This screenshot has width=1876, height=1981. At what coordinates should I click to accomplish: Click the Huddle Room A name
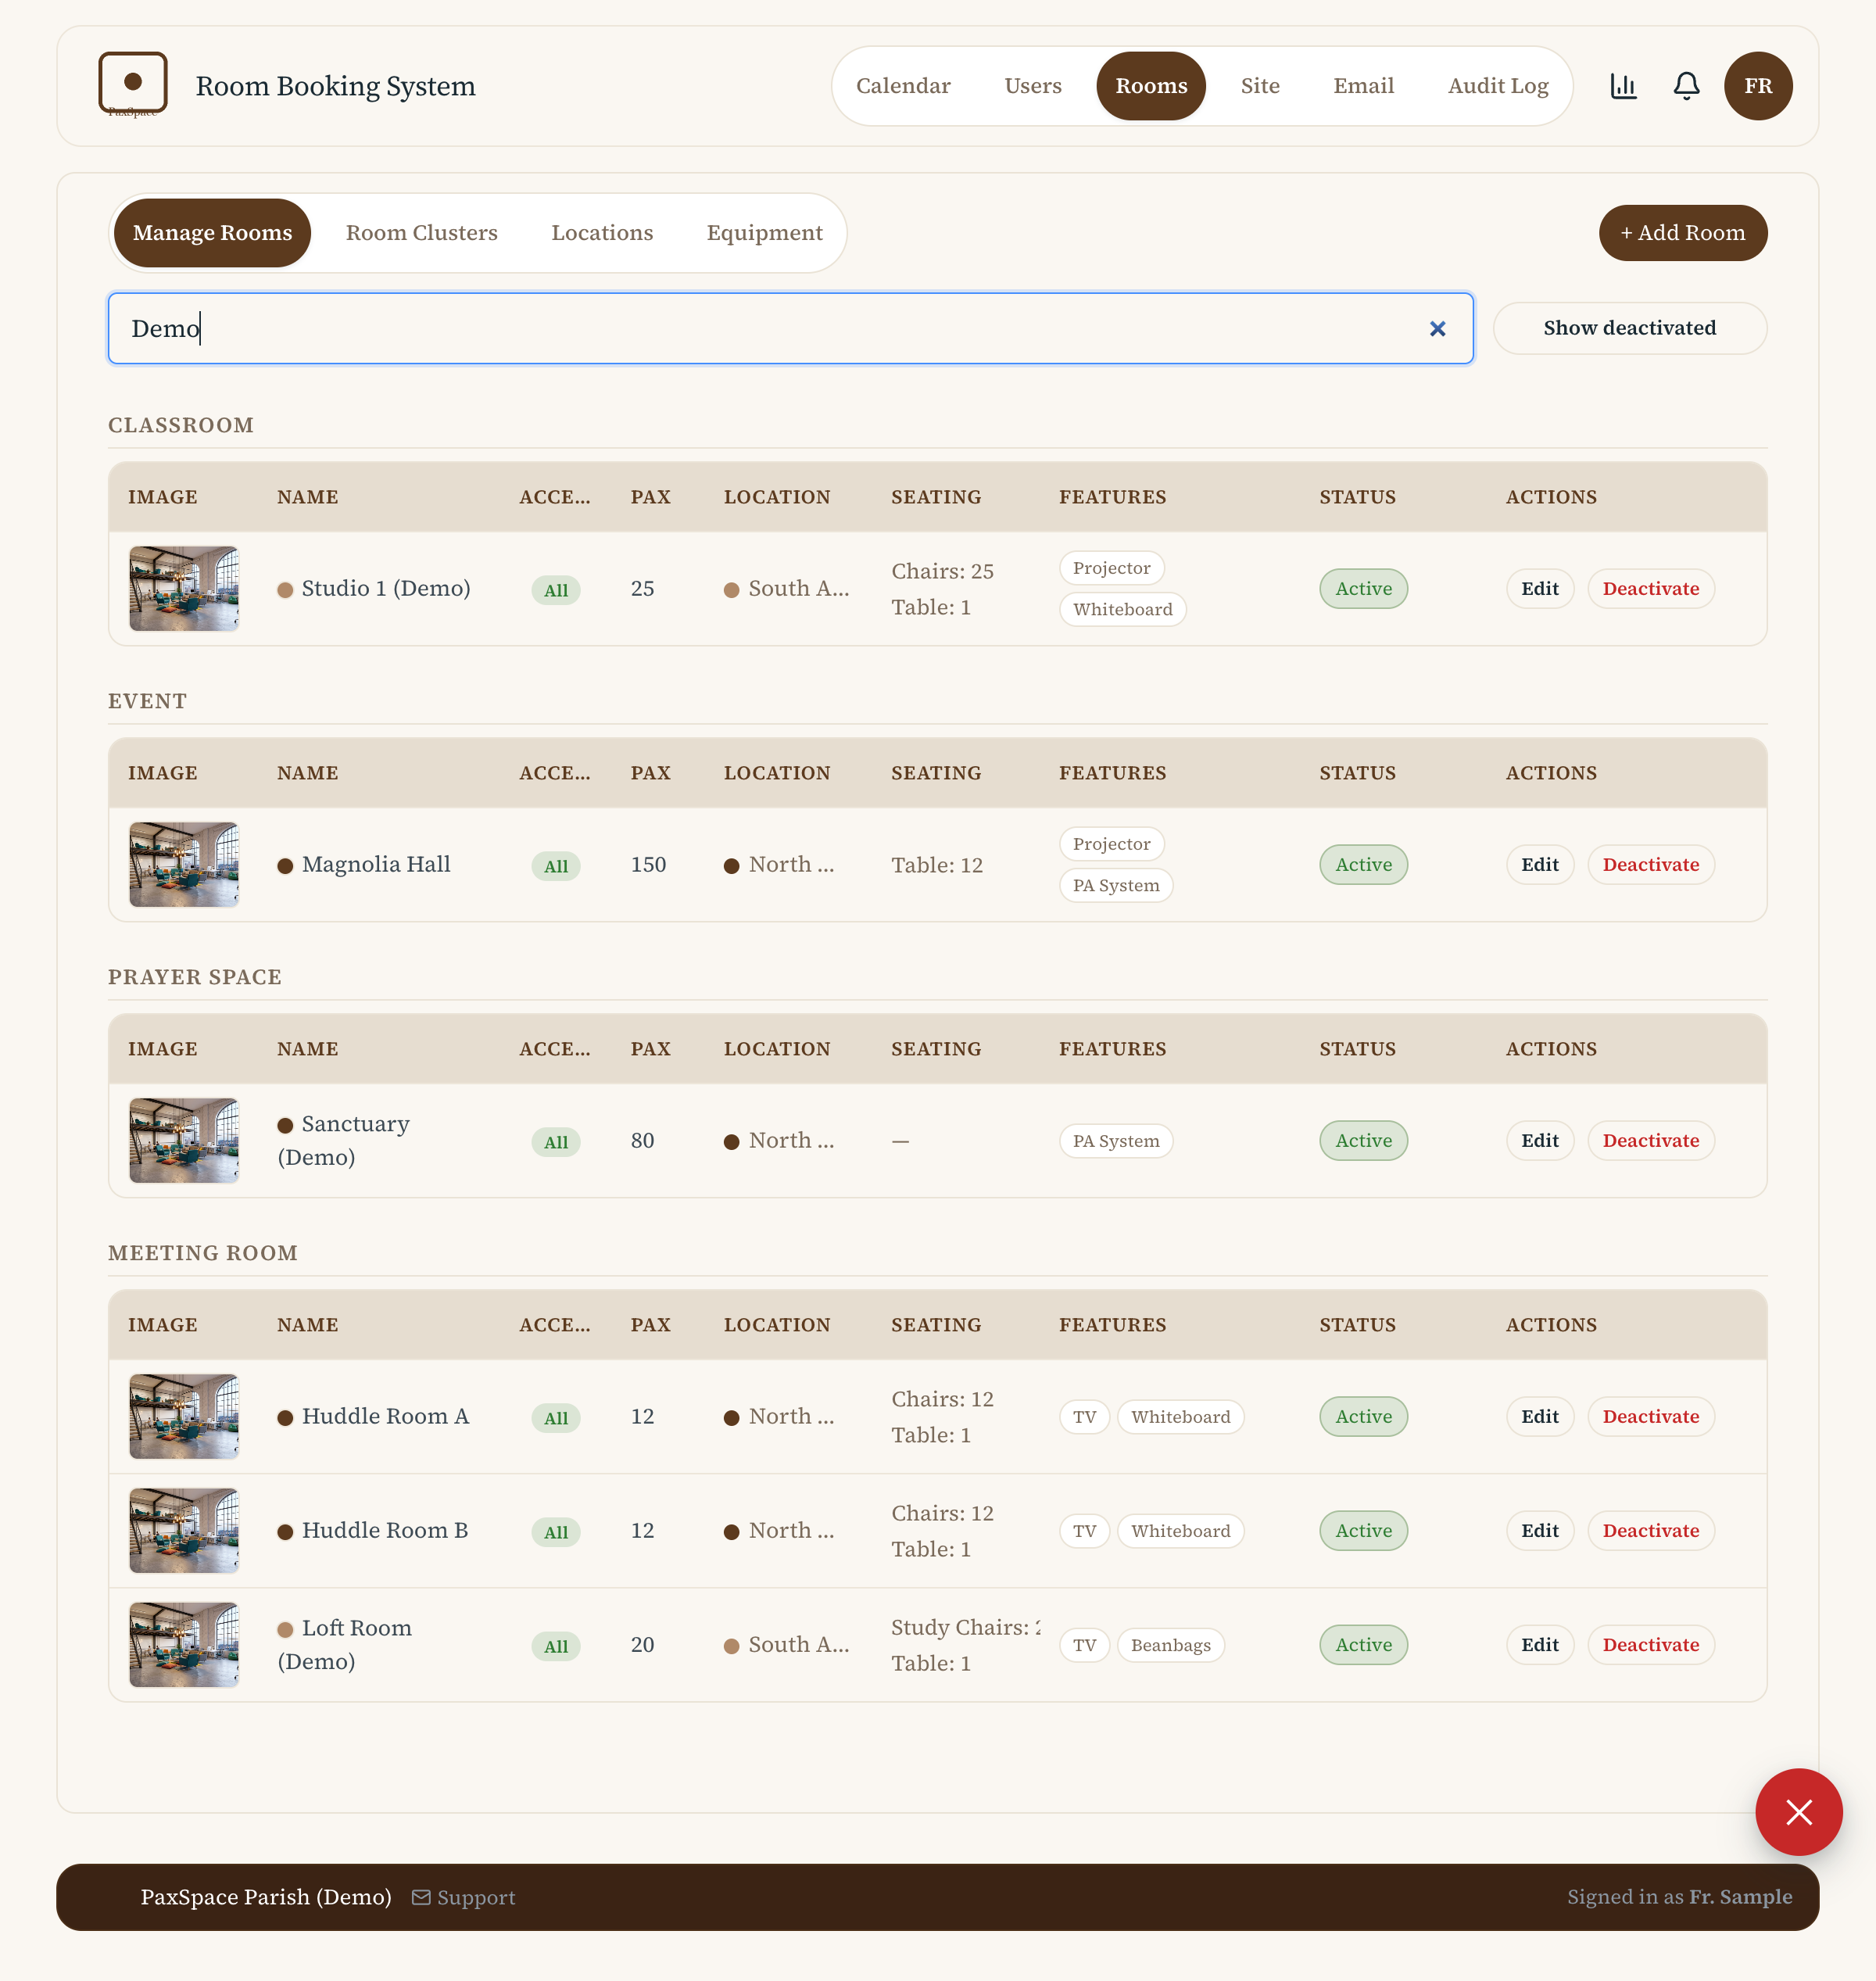click(385, 1417)
